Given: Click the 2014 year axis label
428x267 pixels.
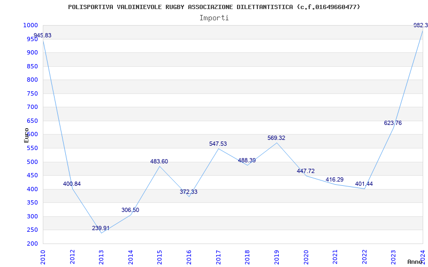Looking at the screenshot, I should [x=131, y=257].
